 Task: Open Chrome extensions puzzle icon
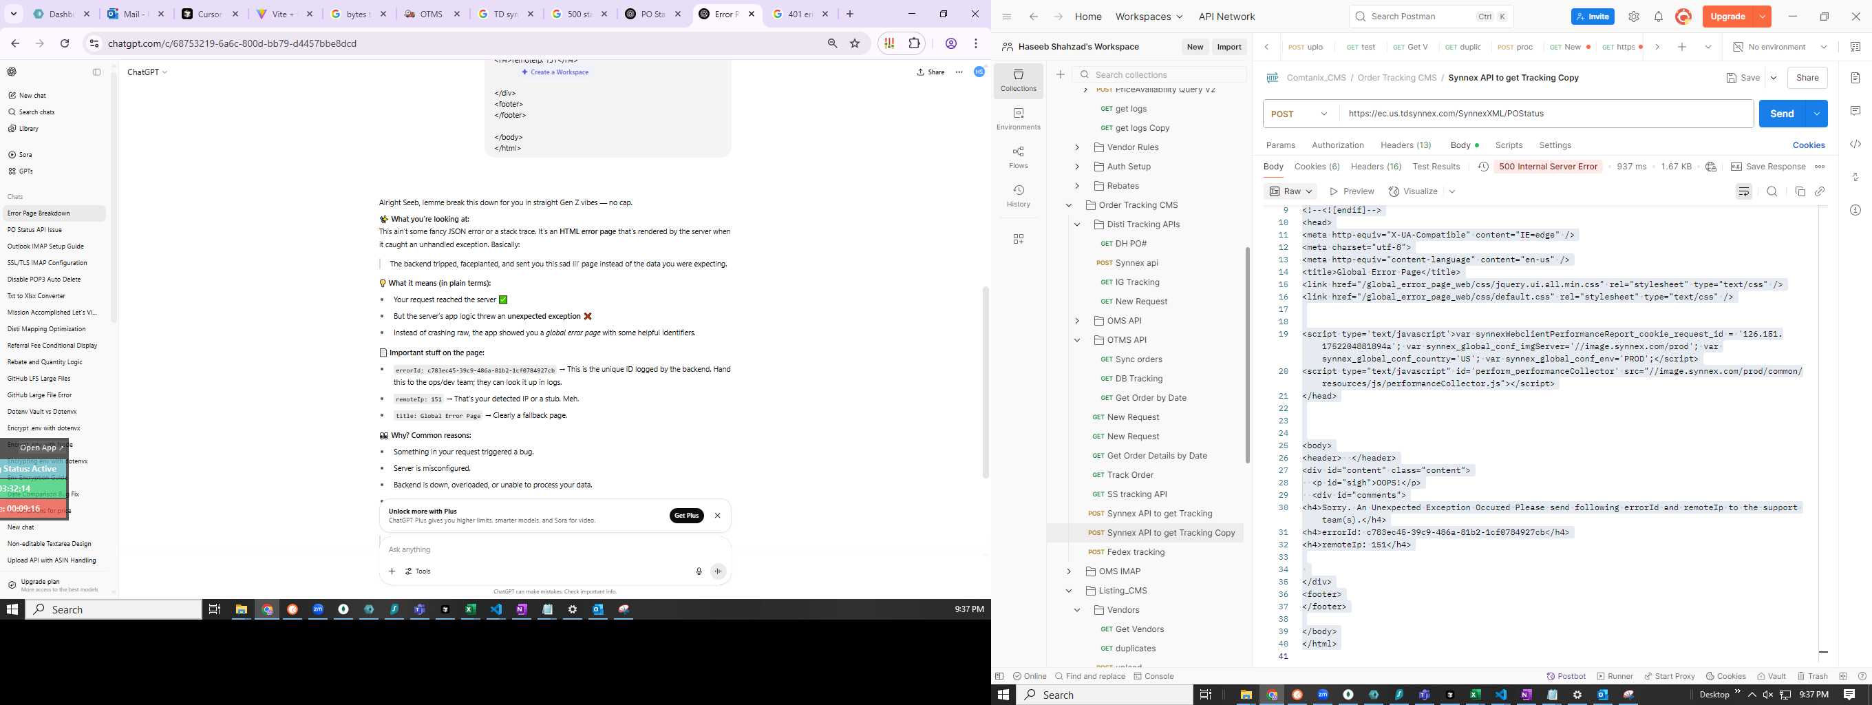[914, 43]
